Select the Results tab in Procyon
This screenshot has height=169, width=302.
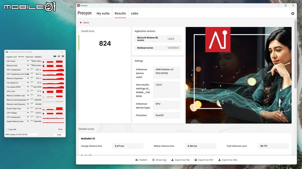pyautogui.click(x=120, y=13)
